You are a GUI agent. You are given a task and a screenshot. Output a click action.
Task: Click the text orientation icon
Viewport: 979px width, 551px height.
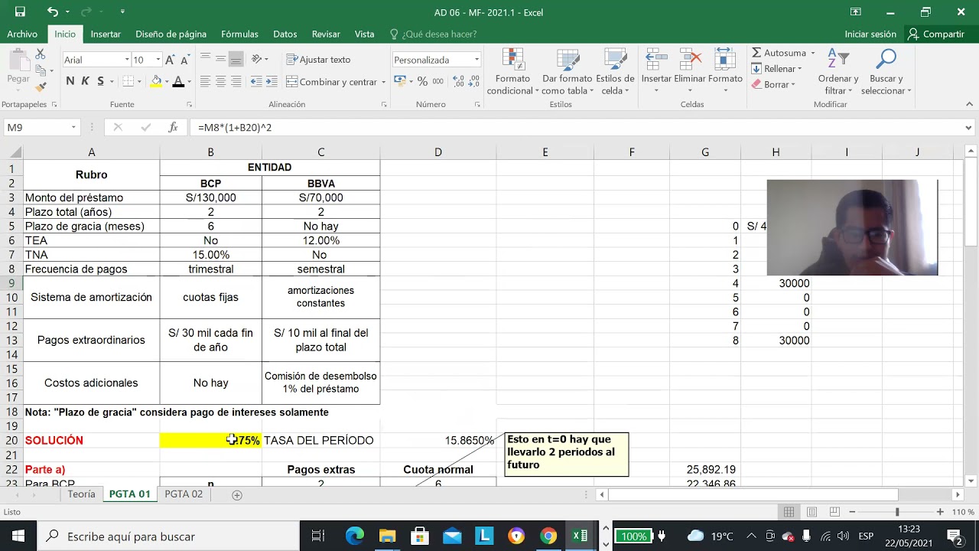[x=257, y=59]
